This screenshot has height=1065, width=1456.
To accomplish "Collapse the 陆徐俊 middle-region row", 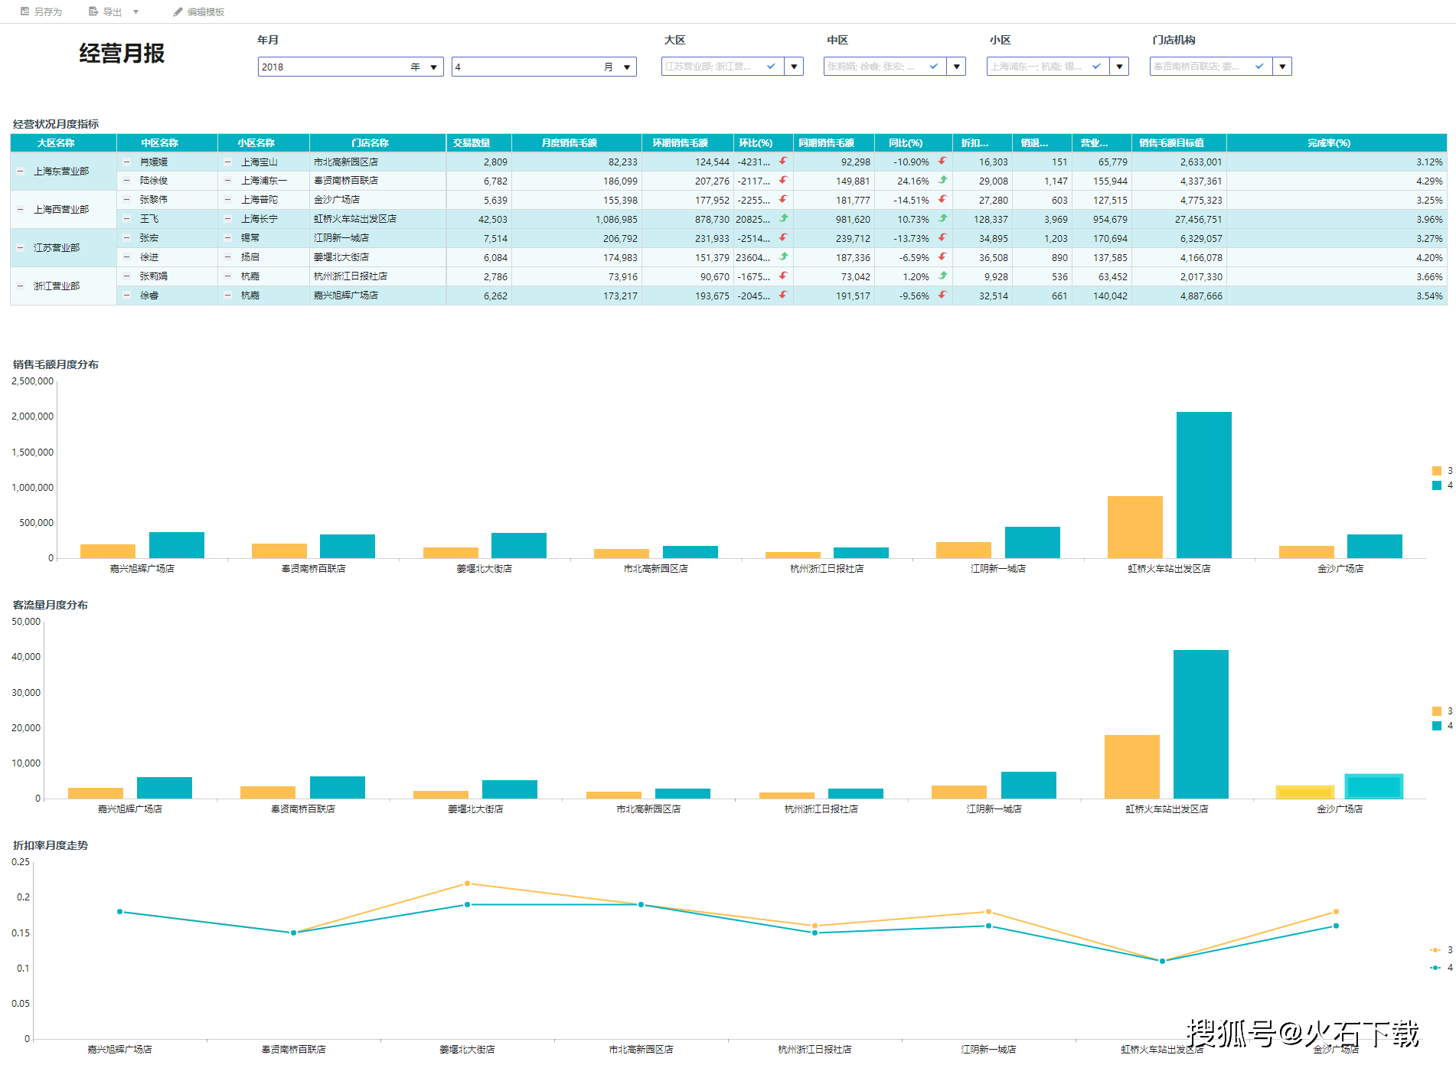I will pos(127,181).
